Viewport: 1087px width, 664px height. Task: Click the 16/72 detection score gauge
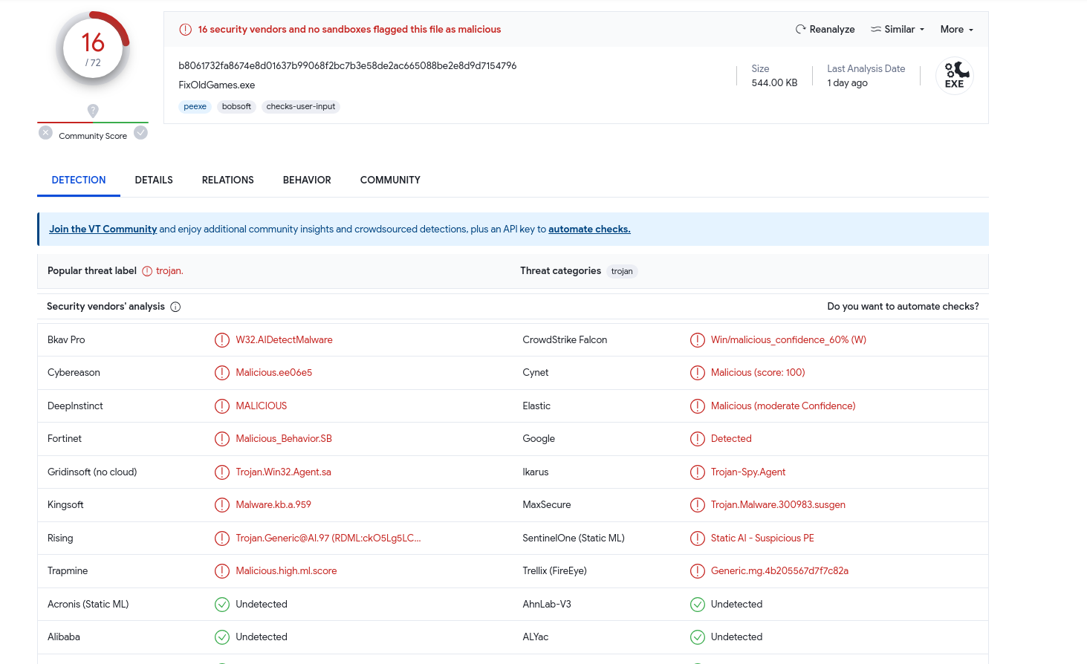point(93,49)
